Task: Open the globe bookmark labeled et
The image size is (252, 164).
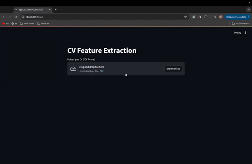Action: click(14, 24)
